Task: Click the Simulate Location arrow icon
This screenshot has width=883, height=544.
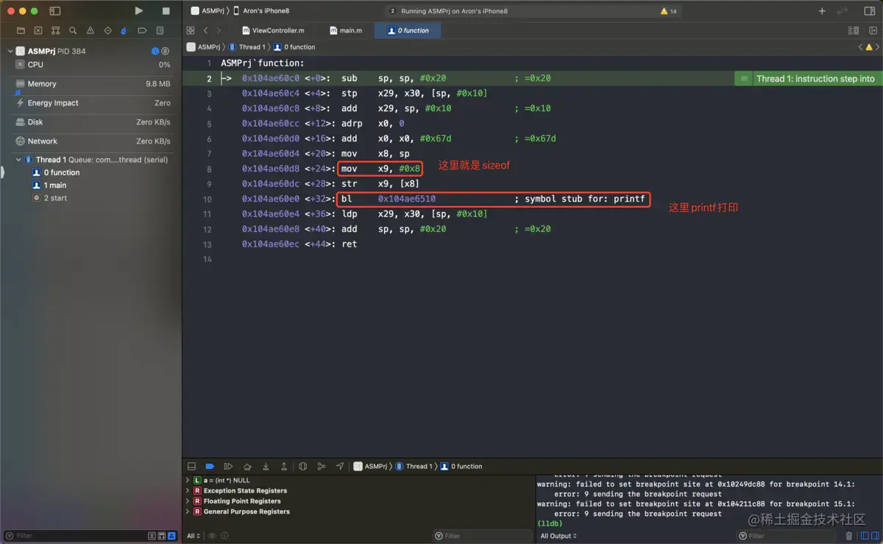Action: click(x=339, y=466)
